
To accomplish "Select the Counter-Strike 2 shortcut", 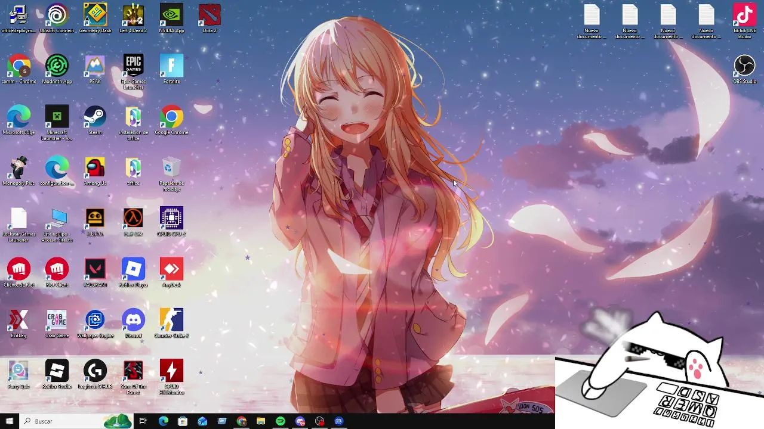I will [x=171, y=324].
